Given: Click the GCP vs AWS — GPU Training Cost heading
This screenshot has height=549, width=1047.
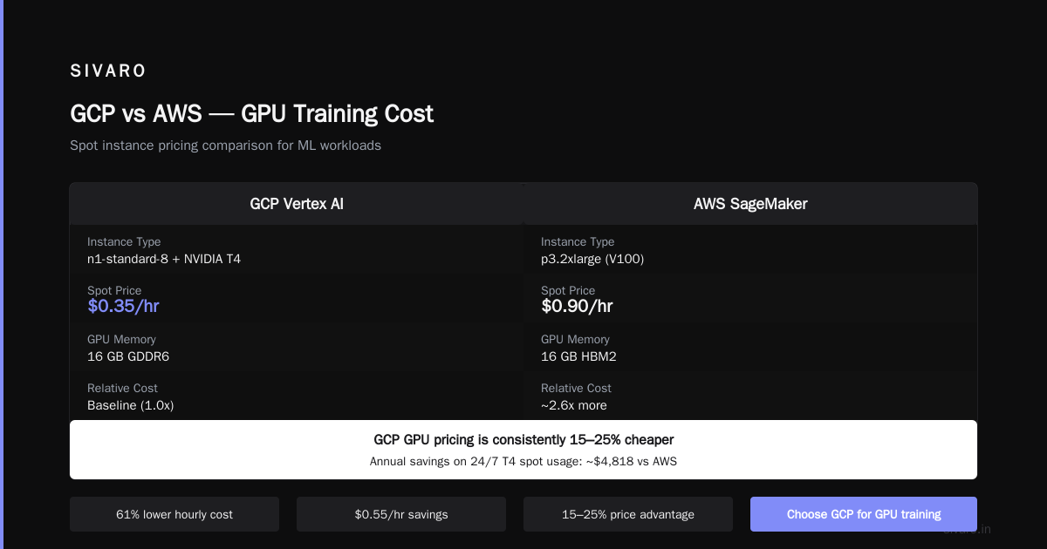Looking at the screenshot, I should click(x=251, y=114).
